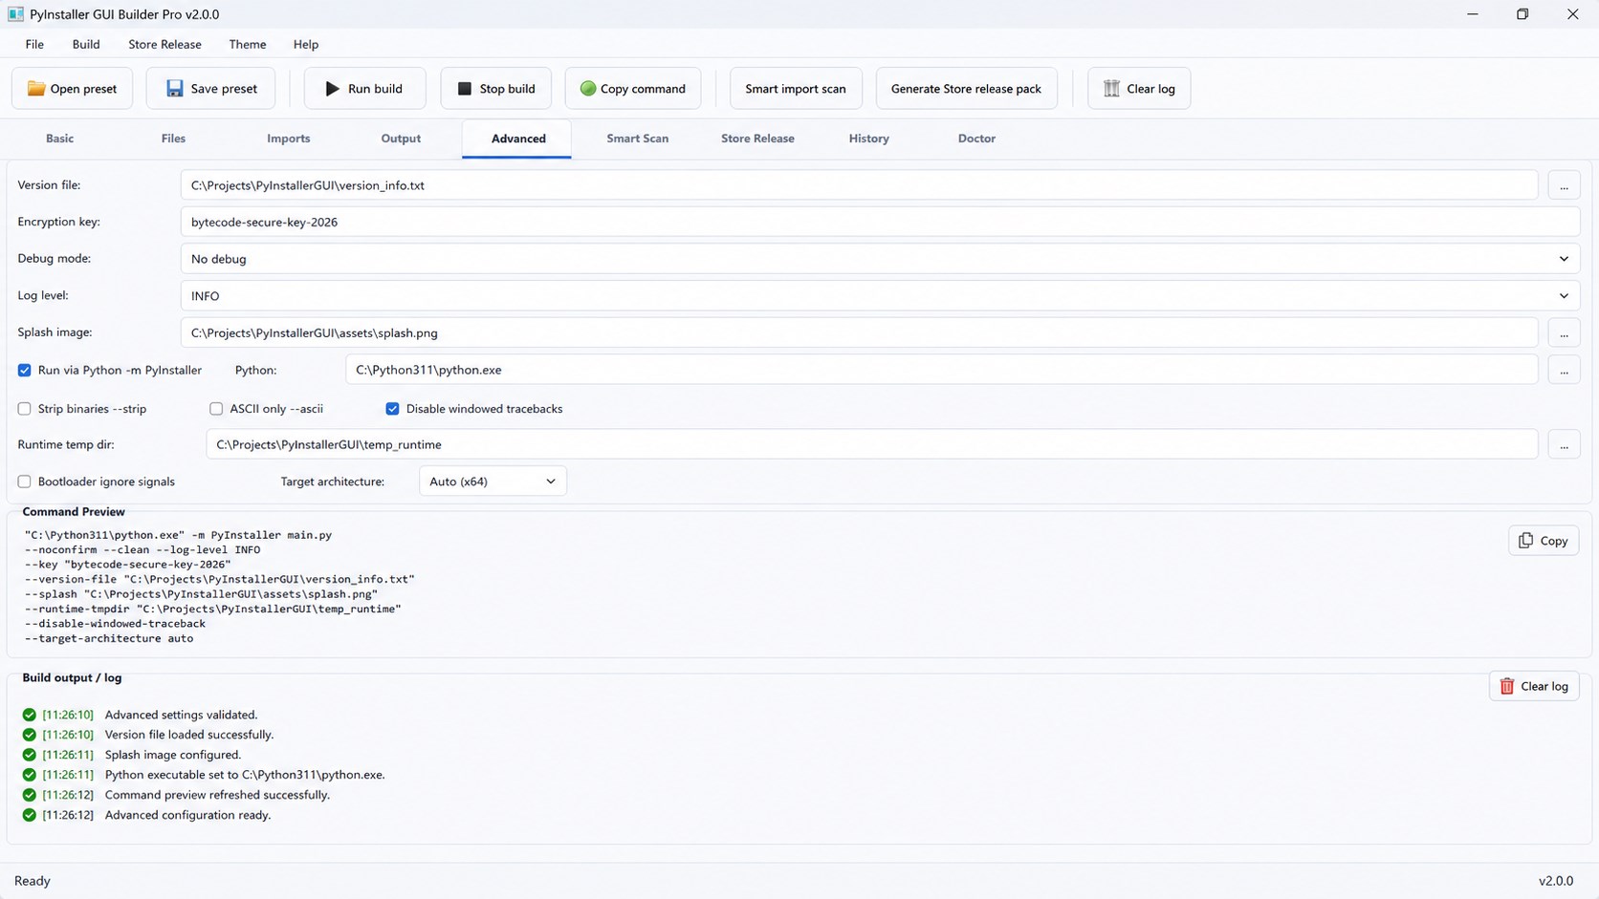Screen dimensions: 1599x899
Task: Enable Strip binaries --strip checkbox
Action: (25, 409)
